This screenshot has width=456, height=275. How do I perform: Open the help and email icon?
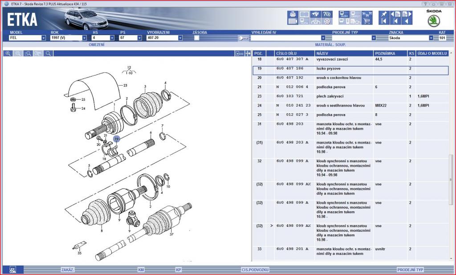[x=327, y=14]
